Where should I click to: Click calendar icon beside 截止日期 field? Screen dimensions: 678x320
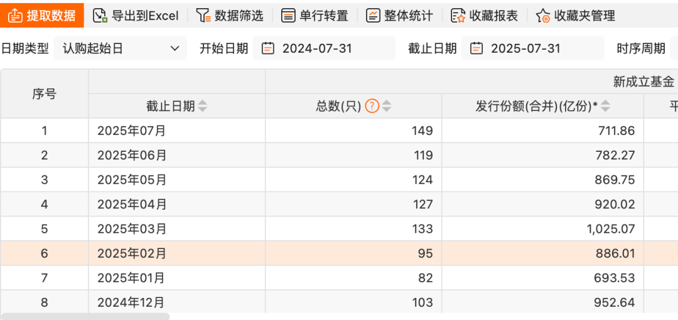click(476, 48)
